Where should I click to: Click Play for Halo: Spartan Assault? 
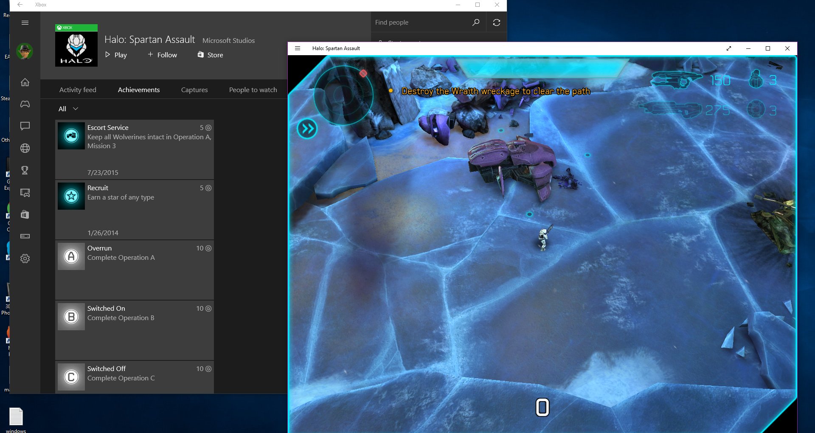point(116,55)
